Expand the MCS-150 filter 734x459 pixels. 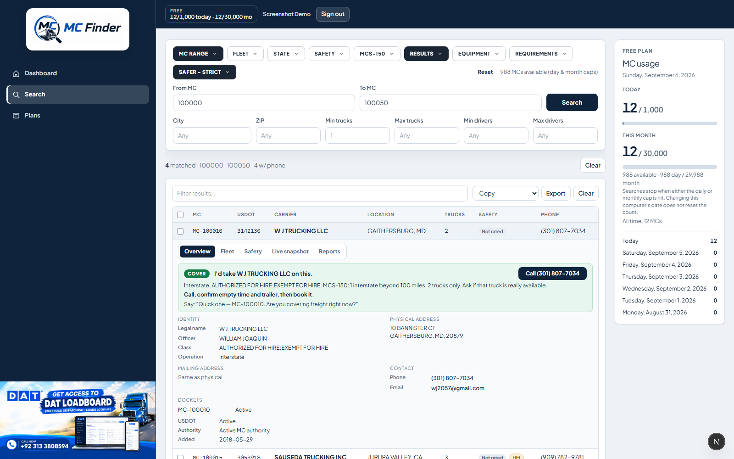[x=377, y=54]
